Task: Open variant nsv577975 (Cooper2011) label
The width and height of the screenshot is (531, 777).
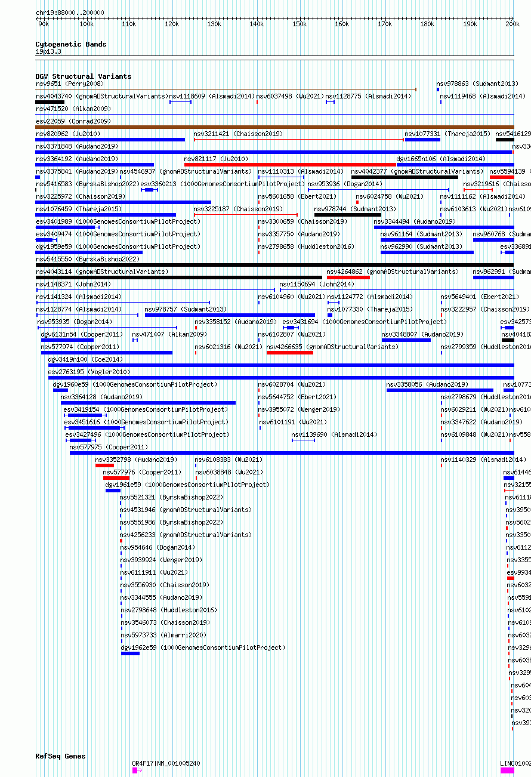Action: pos(109,448)
